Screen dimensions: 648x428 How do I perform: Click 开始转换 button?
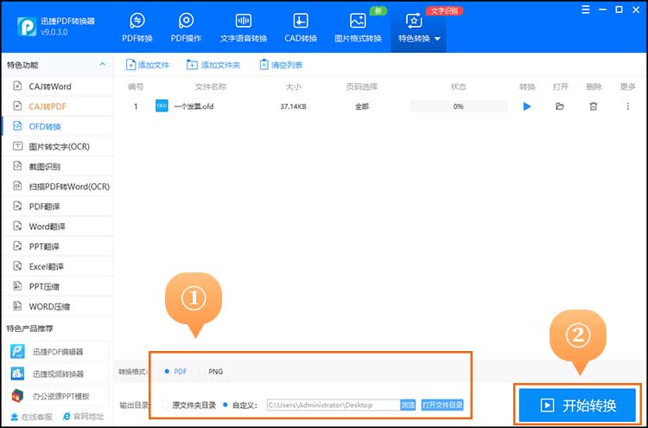pos(577,405)
